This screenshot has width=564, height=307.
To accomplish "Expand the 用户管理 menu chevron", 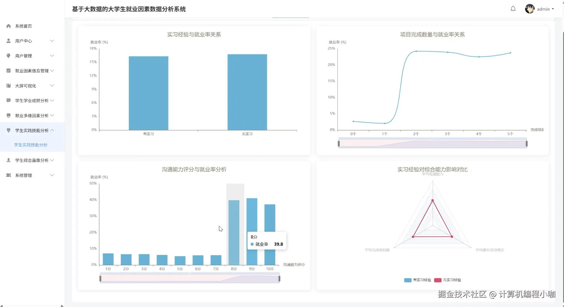I will (52, 56).
